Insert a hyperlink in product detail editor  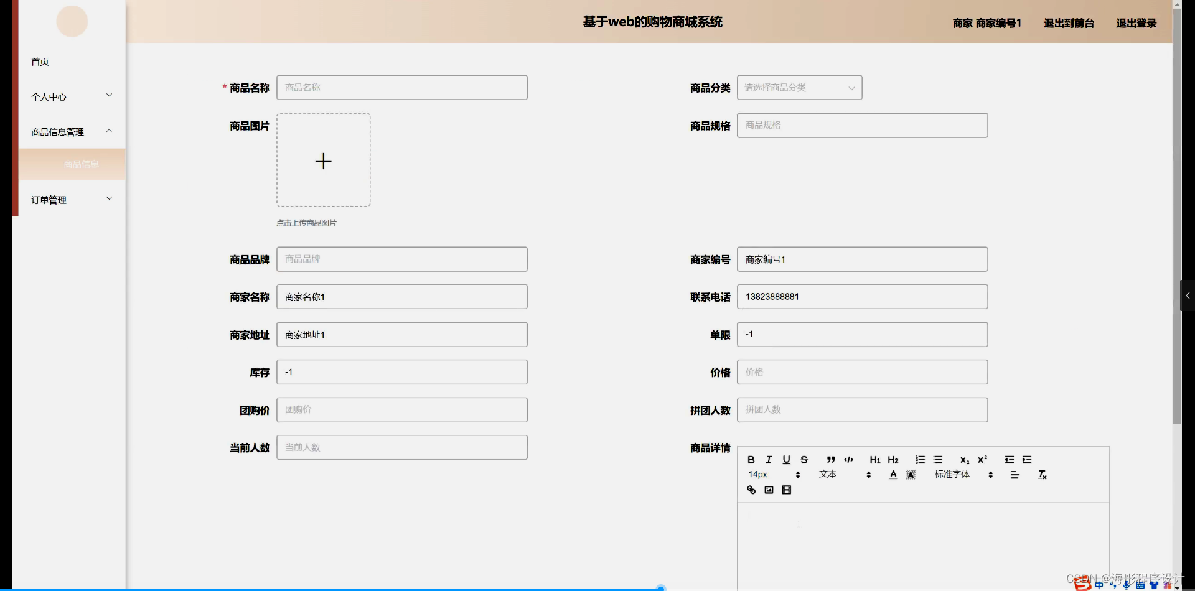click(751, 490)
